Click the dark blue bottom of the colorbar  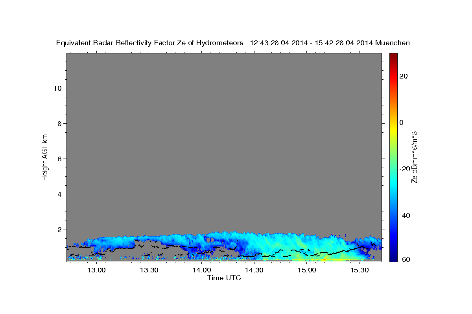pyautogui.click(x=393, y=258)
